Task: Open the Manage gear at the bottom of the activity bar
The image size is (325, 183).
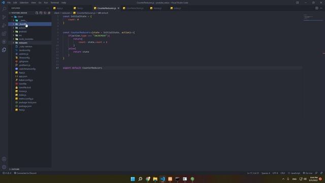Action: pyautogui.click(x=4, y=167)
